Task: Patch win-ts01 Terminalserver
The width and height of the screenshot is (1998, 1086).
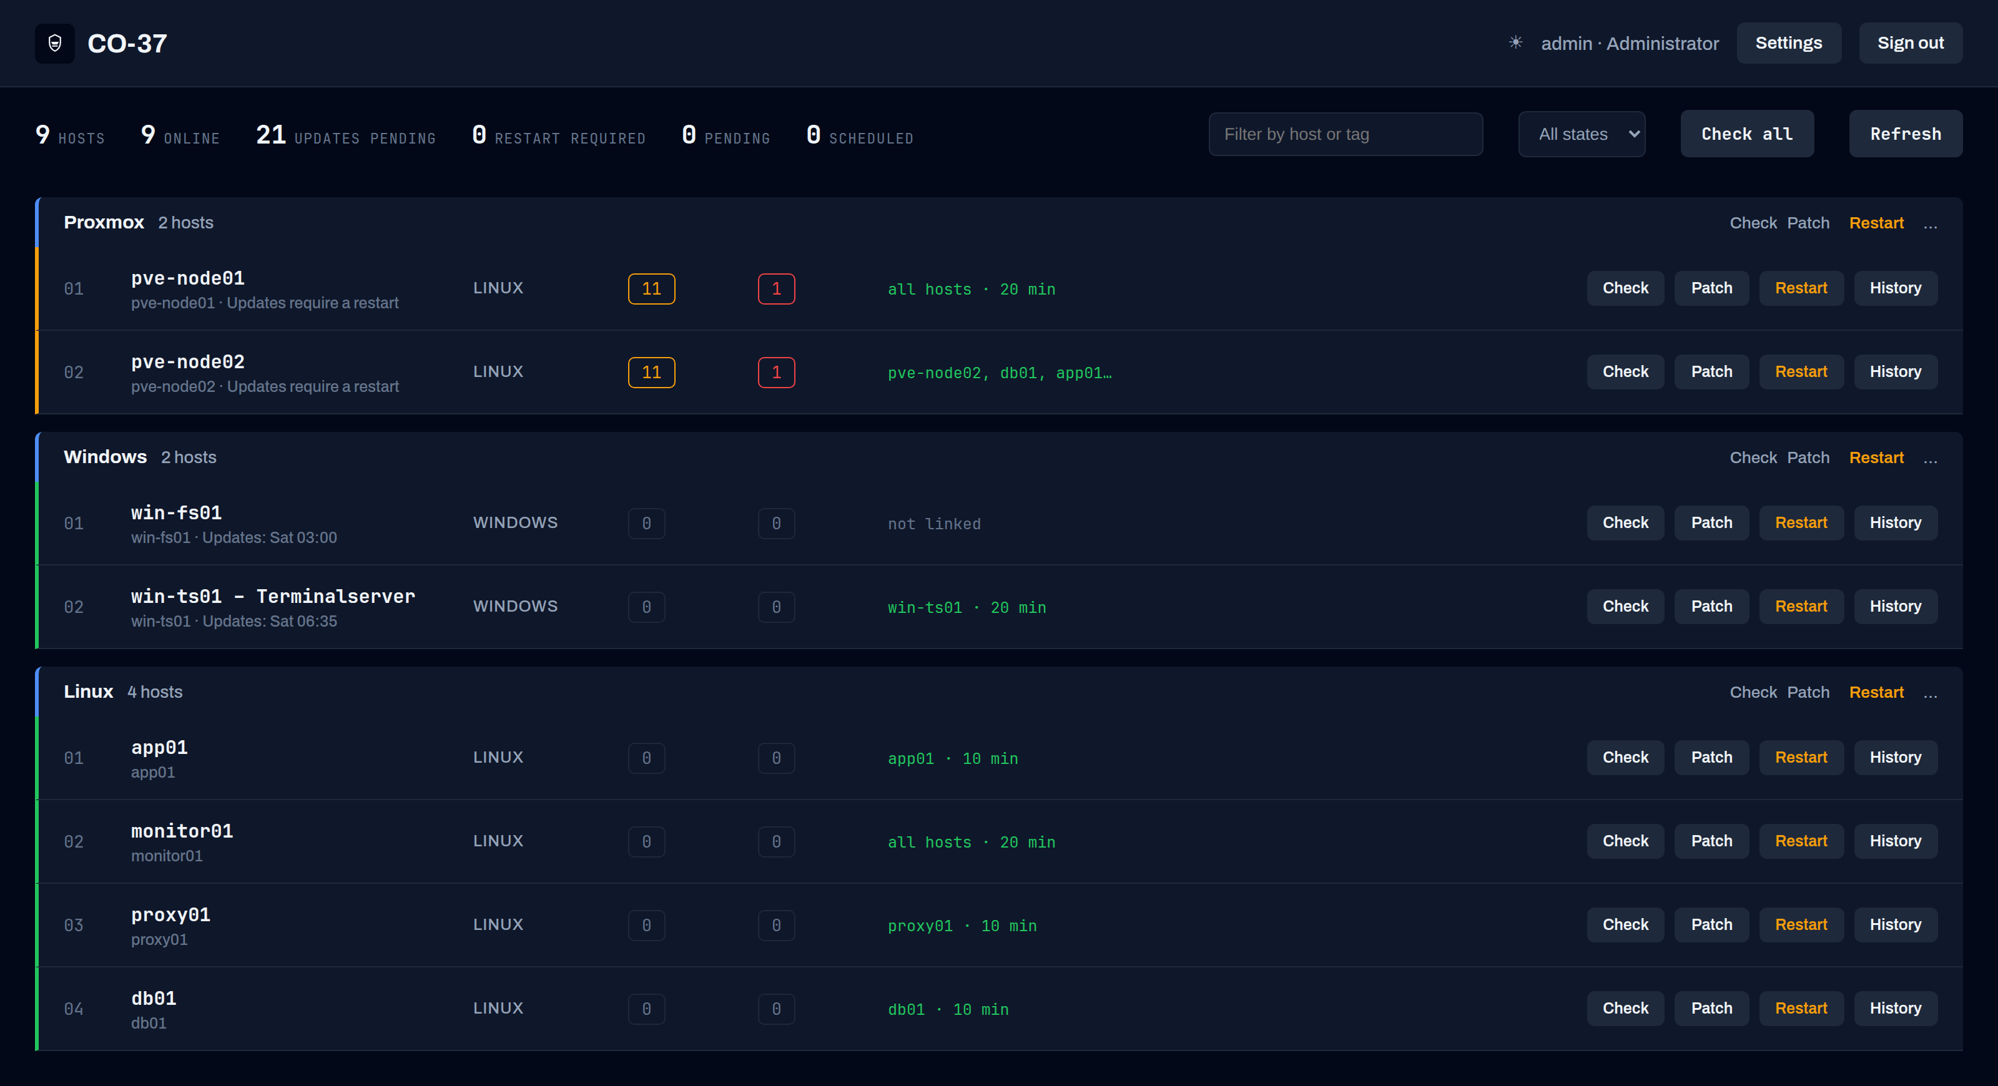Action: coord(1711,607)
